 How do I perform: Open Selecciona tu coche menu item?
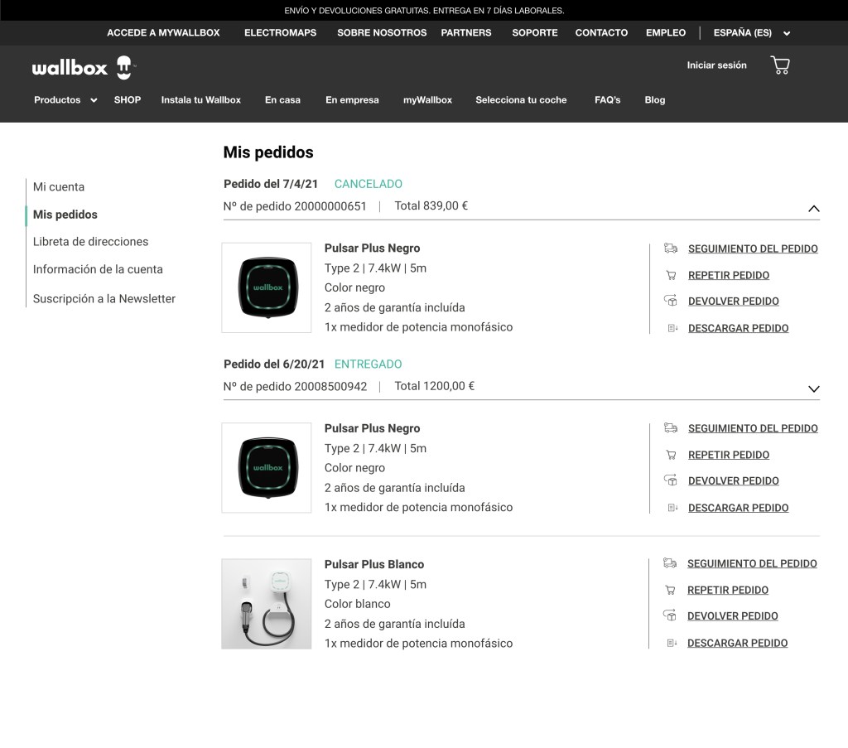(521, 100)
